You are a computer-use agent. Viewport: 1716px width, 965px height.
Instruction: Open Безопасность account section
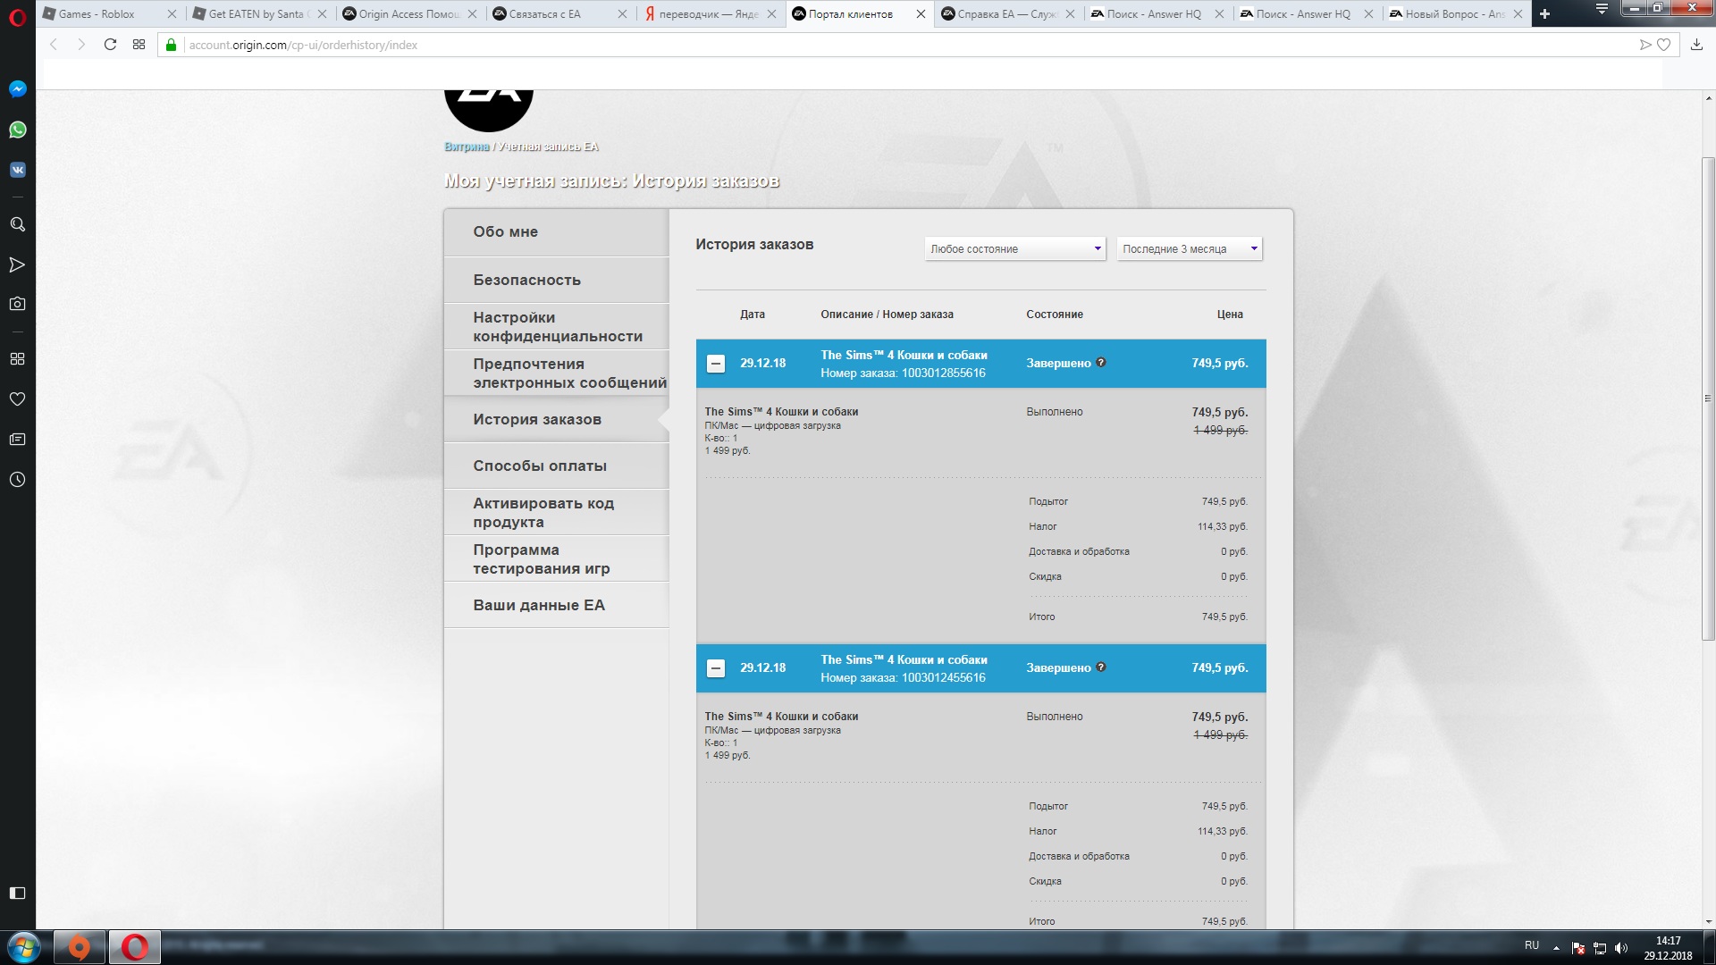click(527, 280)
